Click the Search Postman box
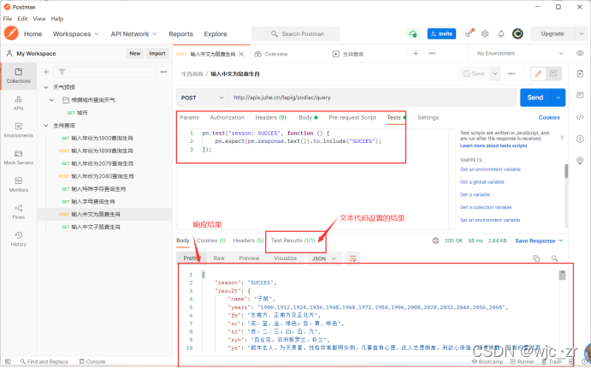The image size is (591, 368). (296, 34)
